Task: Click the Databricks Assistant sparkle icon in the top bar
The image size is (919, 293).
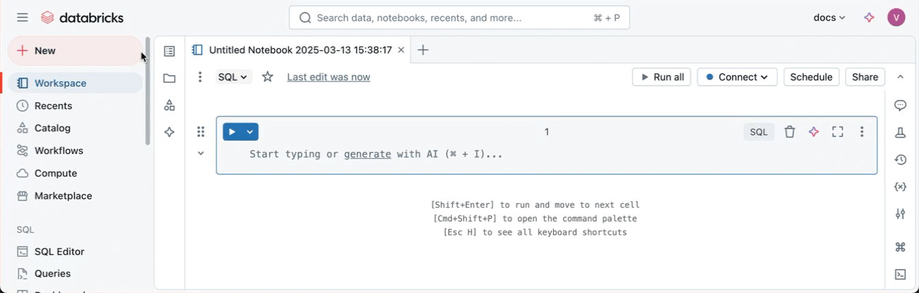Action: point(869,18)
